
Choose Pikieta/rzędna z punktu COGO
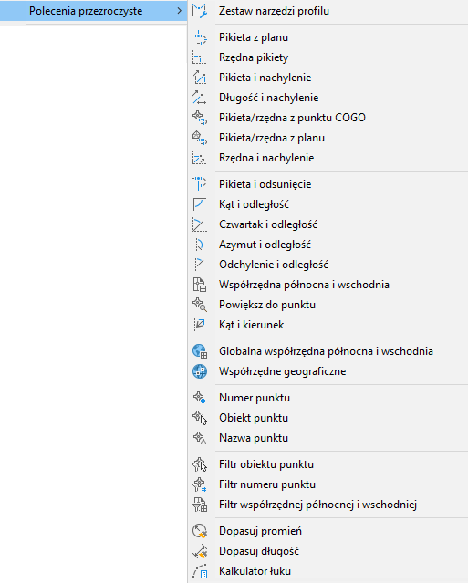pos(328,118)
